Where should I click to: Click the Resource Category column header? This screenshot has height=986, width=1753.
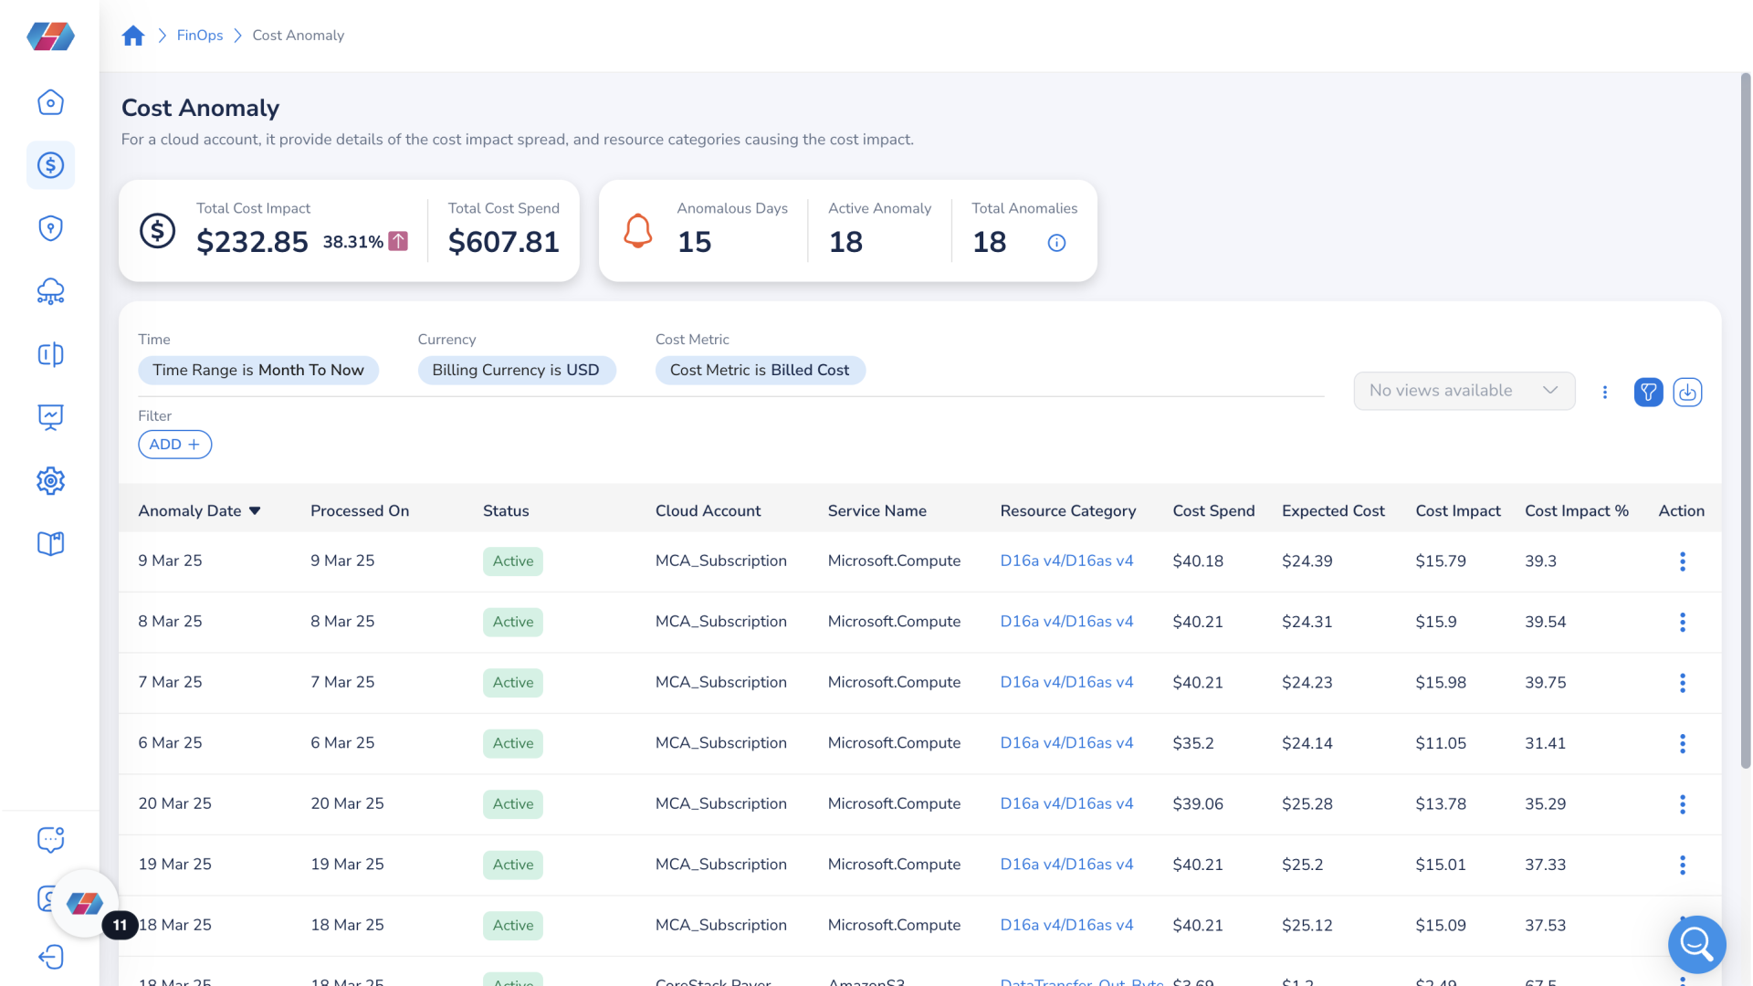click(1067, 511)
